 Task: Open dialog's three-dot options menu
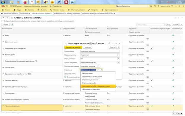[x=113, y=43]
